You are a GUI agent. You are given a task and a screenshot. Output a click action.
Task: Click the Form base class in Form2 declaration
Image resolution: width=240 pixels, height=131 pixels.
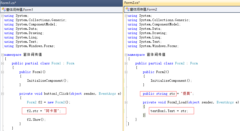click(x=194, y=63)
